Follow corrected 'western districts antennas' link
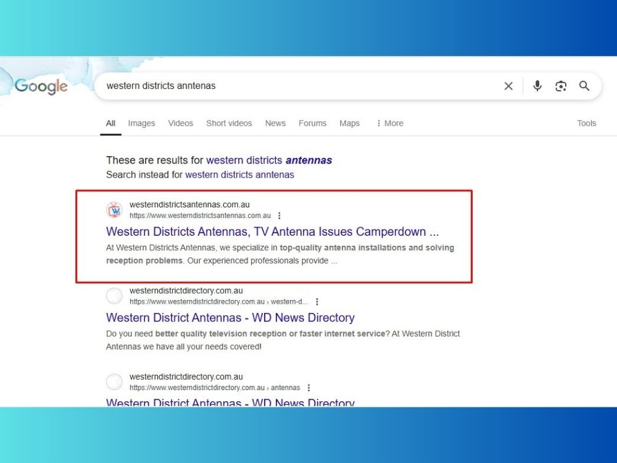Viewport: 617px width, 463px height. pyautogui.click(x=269, y=161)
